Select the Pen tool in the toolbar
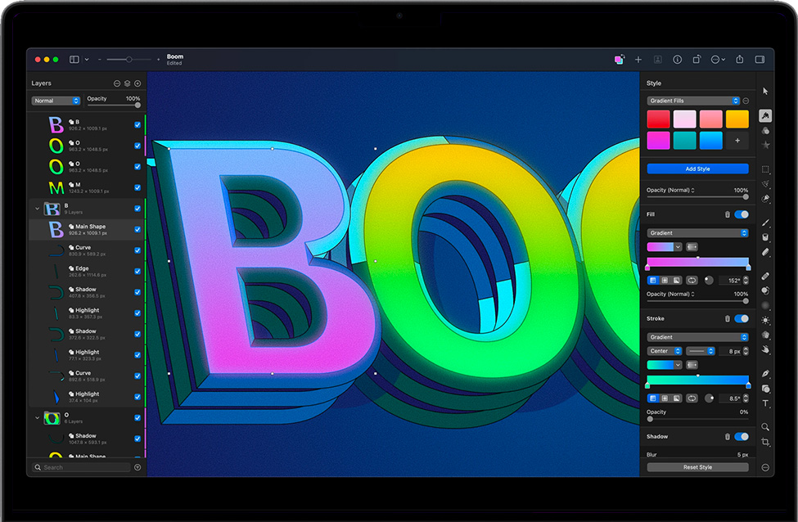798x522 pixels. pyautogui.click(x=765, y=373)
